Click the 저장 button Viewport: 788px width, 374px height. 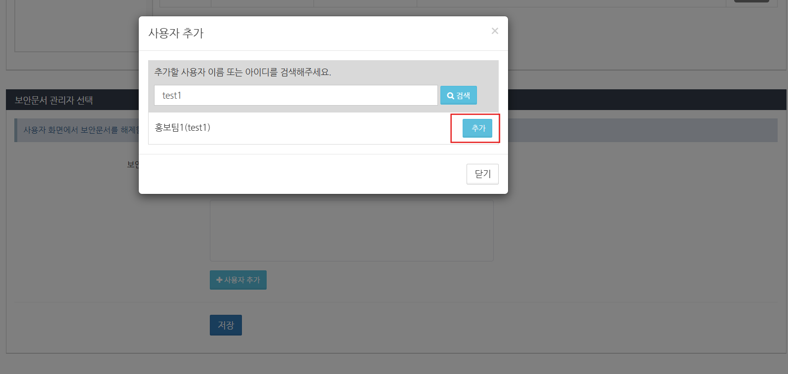pos(226,325)
